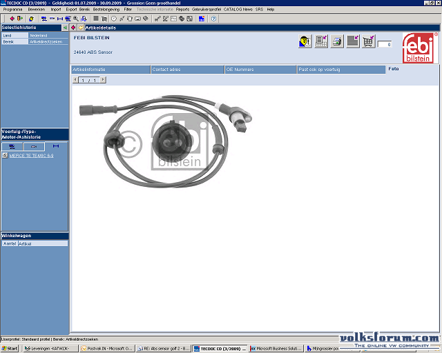This screenshot has height=353, width=442.
Task: Open the OE Nummers tab
Action: (x=261, y=70)
